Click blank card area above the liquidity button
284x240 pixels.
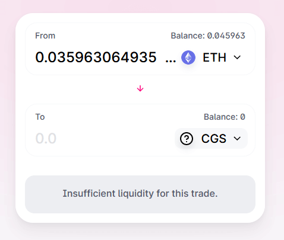point(140,166)
